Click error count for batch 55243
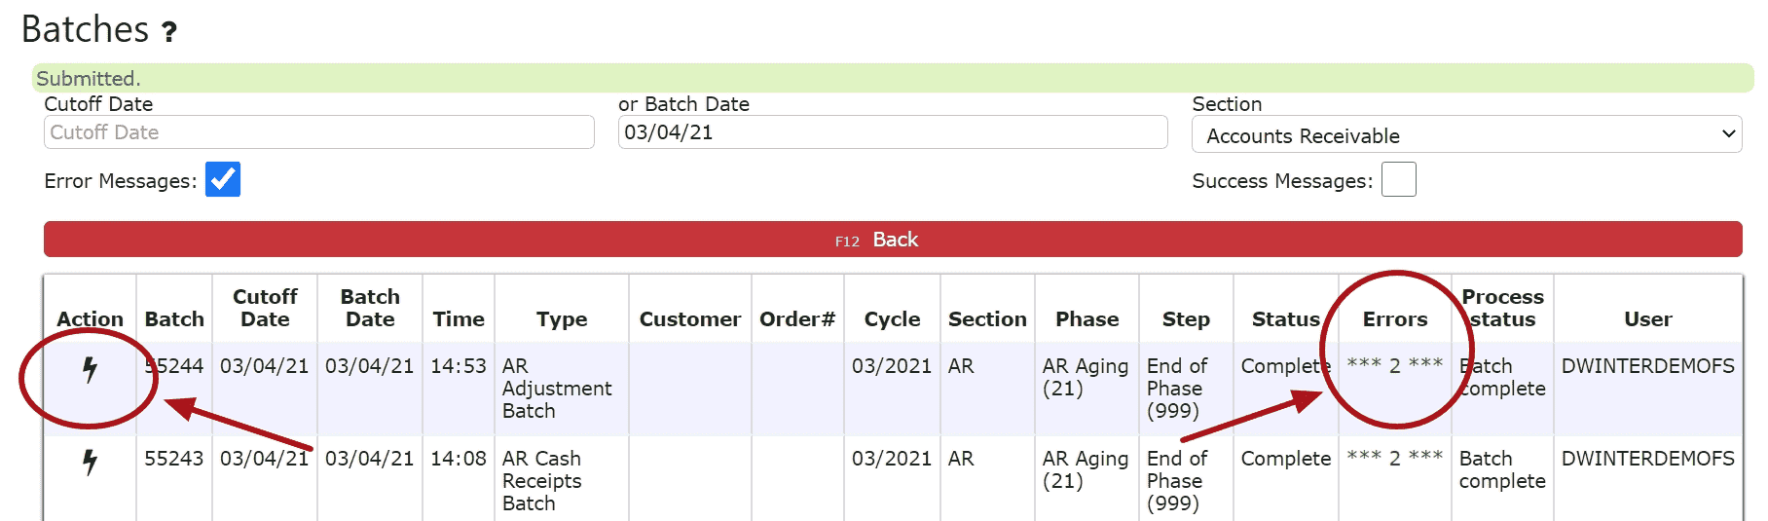This screenshot has height=521, width=1768. click(1394, 459)
